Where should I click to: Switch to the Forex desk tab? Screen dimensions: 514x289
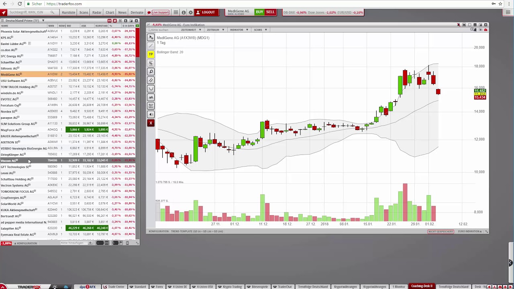point(157,287)
